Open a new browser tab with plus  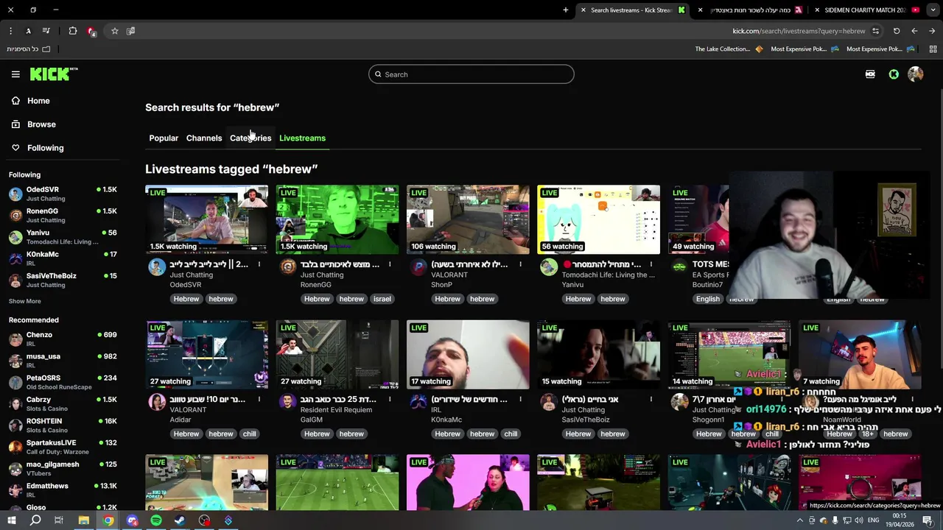click(566, 10)
